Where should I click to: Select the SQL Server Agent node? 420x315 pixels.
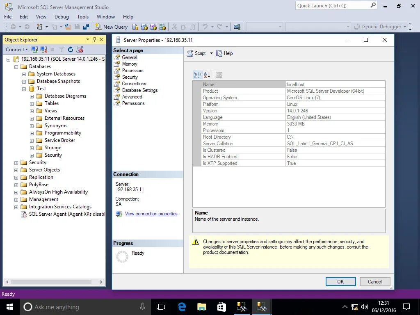point(67,214)
